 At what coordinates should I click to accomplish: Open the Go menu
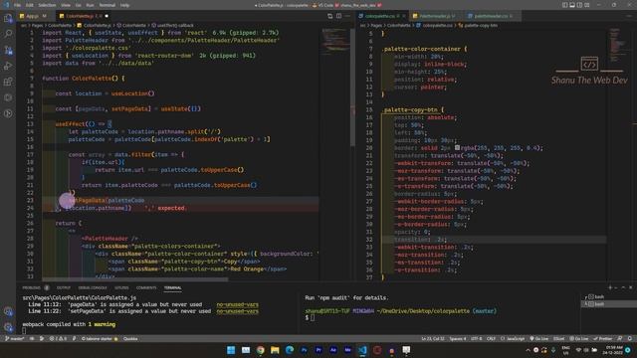coord(78,5)
